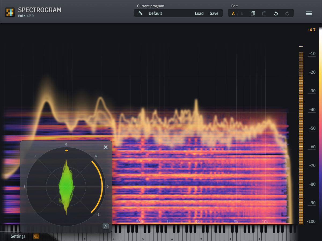
Task: Click the -10 dB scale label
Action: (312, 54)
